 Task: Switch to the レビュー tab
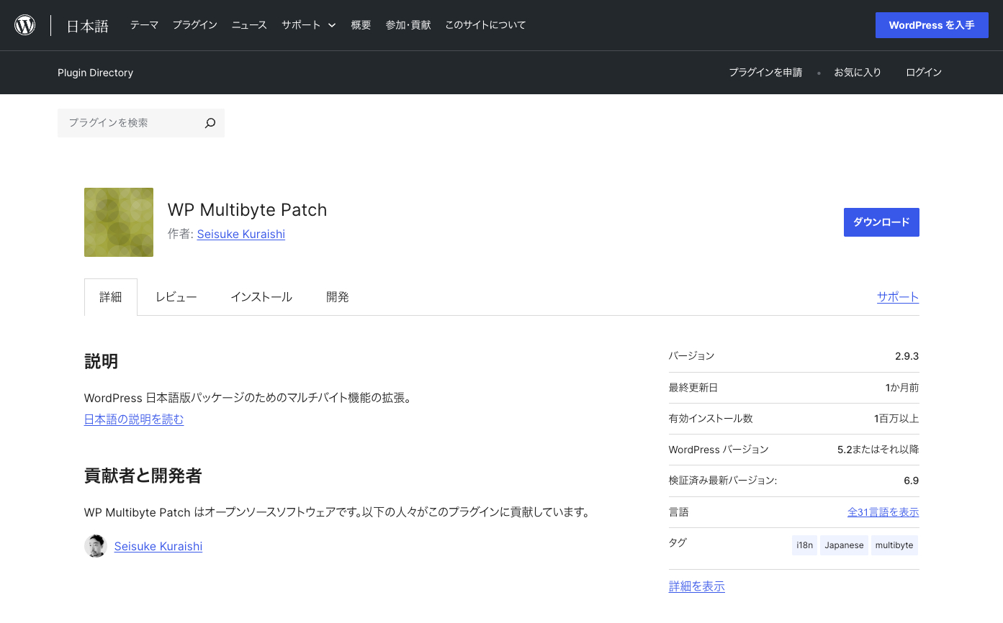click(176, 297)
